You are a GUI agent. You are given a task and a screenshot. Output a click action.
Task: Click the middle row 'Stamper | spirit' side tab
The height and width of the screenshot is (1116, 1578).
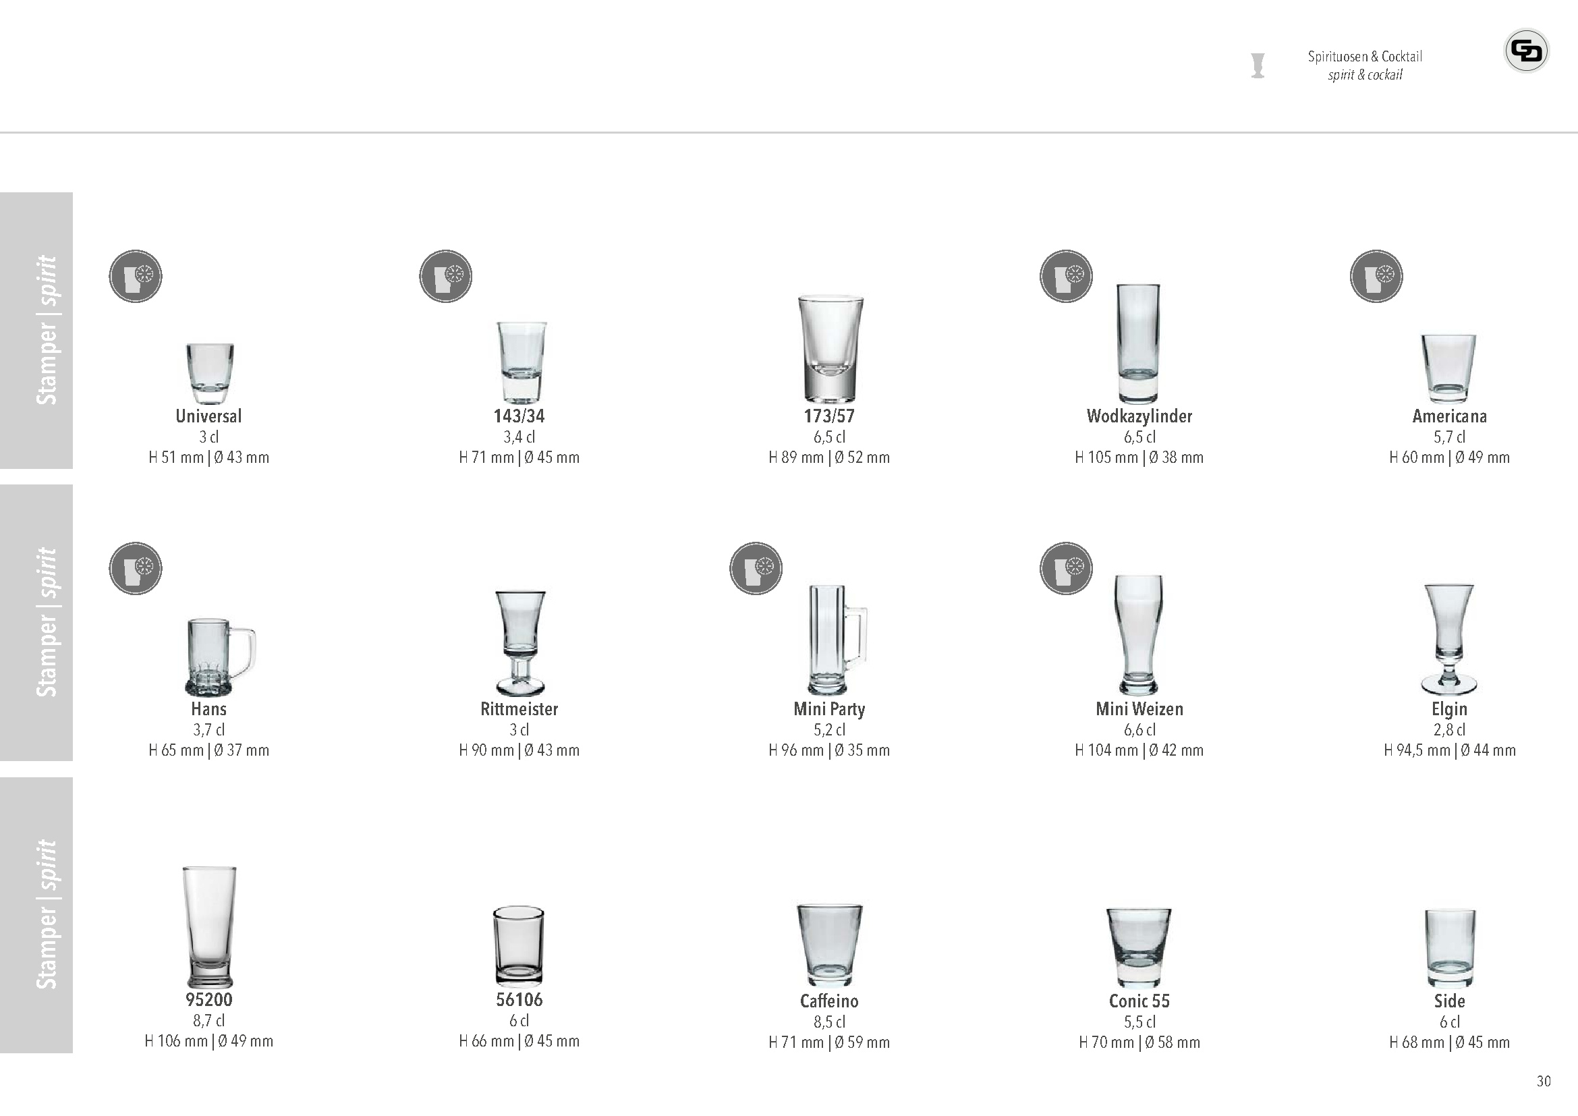tap(36, 623)
